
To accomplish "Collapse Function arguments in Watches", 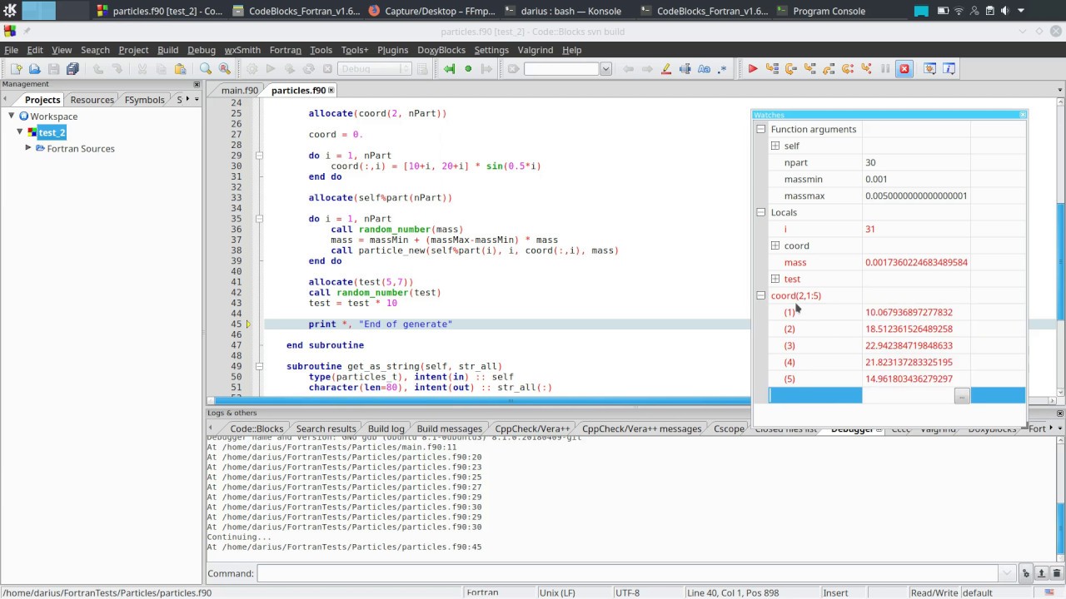I will click(x=760, y=129).
